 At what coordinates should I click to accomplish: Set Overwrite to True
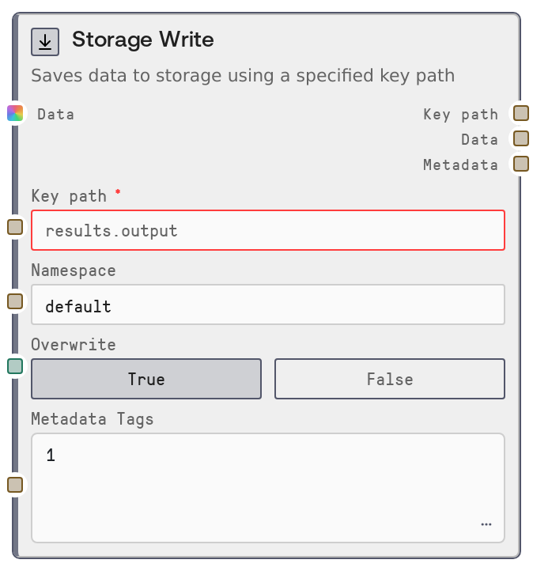pos(146,379)
